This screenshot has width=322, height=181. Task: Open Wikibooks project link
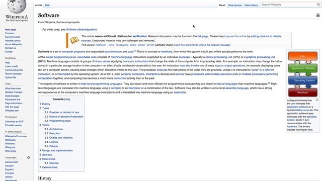point(10,140)
